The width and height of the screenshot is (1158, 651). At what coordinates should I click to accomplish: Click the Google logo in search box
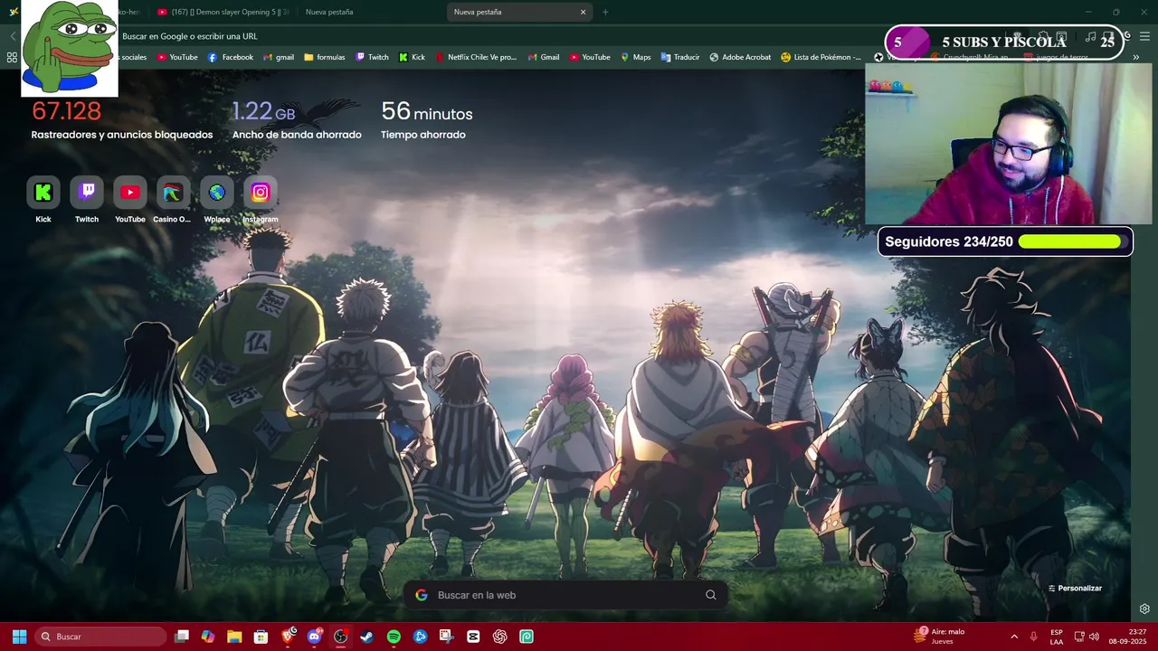pyautogui.click(x=422, y=595)
